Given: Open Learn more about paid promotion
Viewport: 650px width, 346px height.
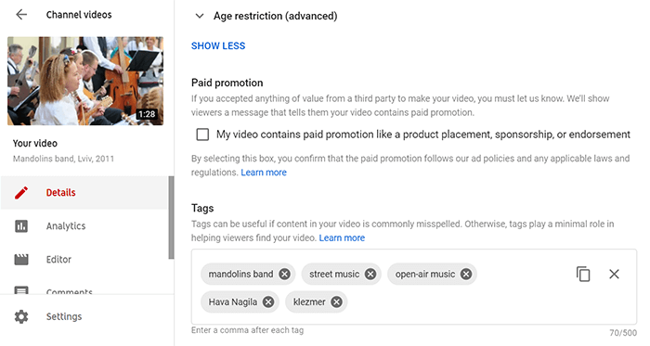Looking at the screenshot, I should point(264,173).
